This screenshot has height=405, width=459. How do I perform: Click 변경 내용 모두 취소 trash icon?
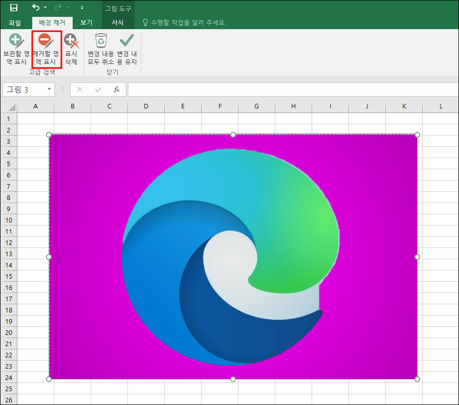click(101, 50)
